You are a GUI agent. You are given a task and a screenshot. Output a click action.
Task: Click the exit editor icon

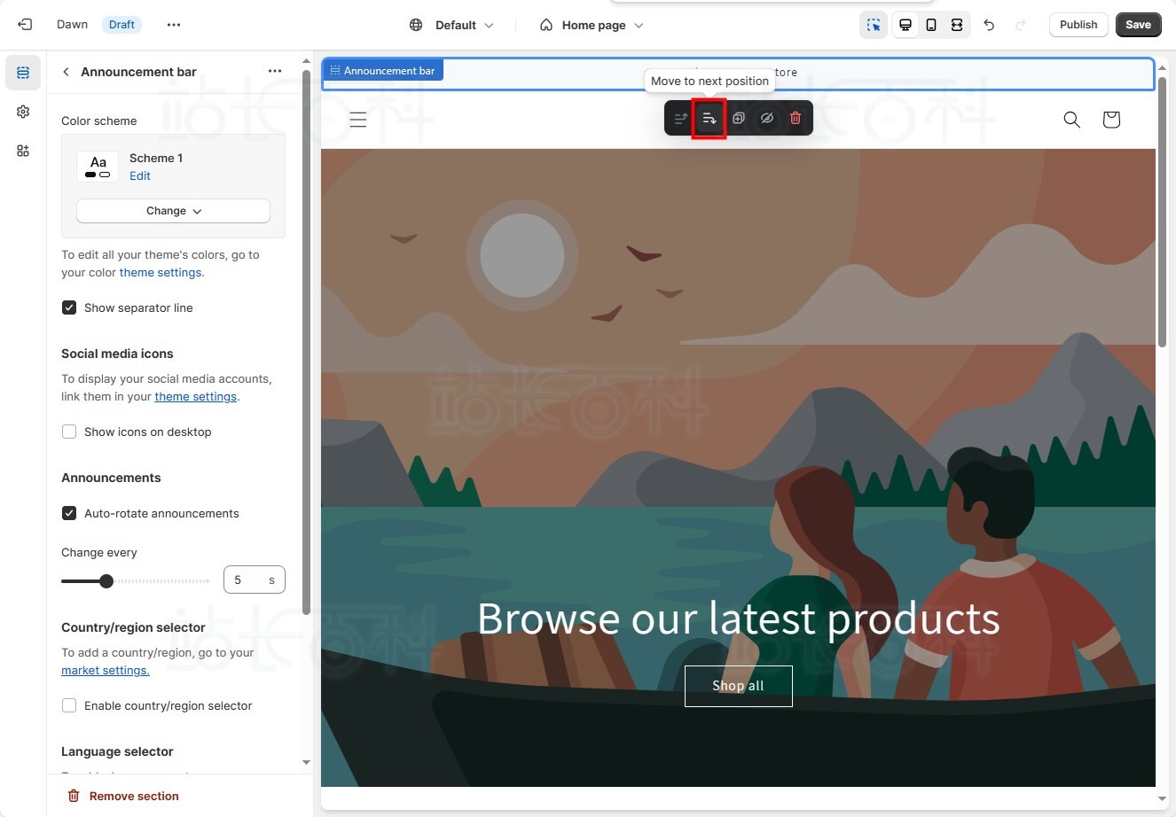pos(25,25)
